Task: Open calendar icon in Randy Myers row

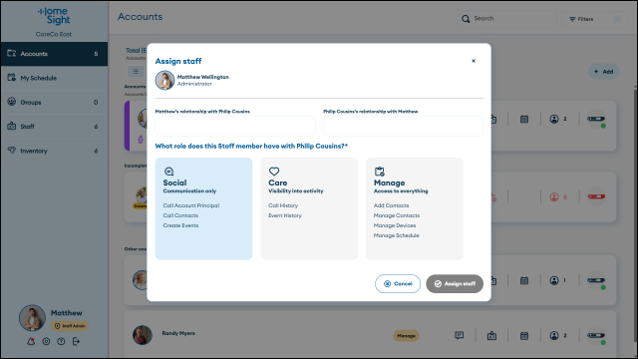Action: point(524,335)
